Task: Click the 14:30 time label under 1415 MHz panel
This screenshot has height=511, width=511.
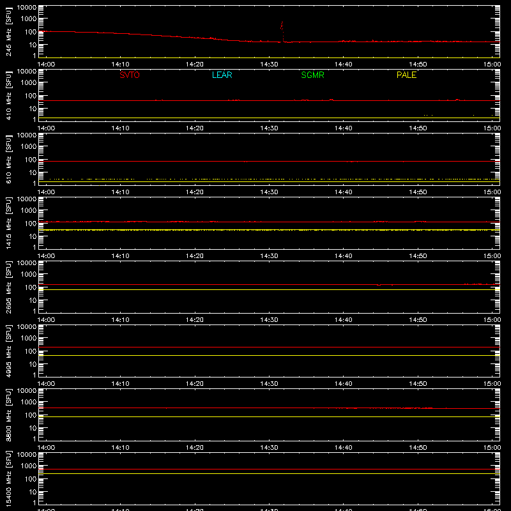Action: click(269, 256)
